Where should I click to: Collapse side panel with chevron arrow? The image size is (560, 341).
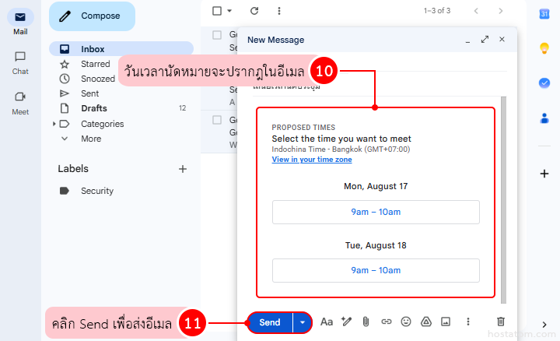click(x=544, y=325)
